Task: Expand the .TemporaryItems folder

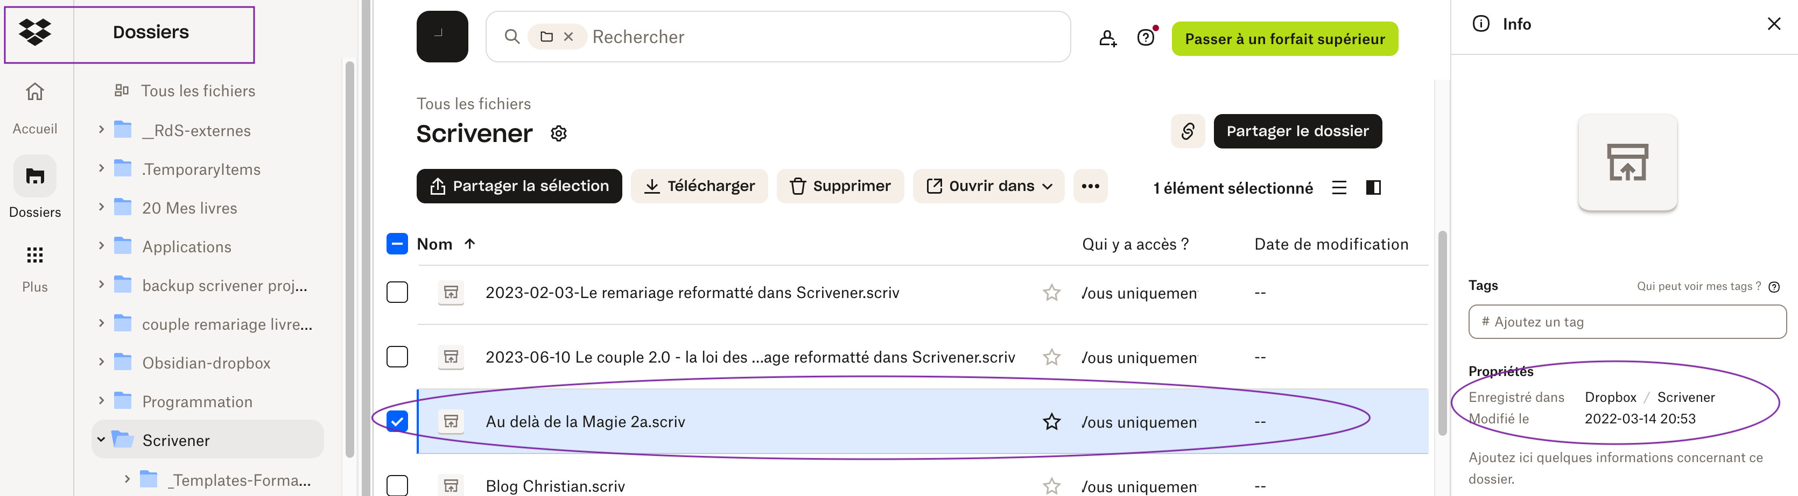Action: tap(101, 168)
